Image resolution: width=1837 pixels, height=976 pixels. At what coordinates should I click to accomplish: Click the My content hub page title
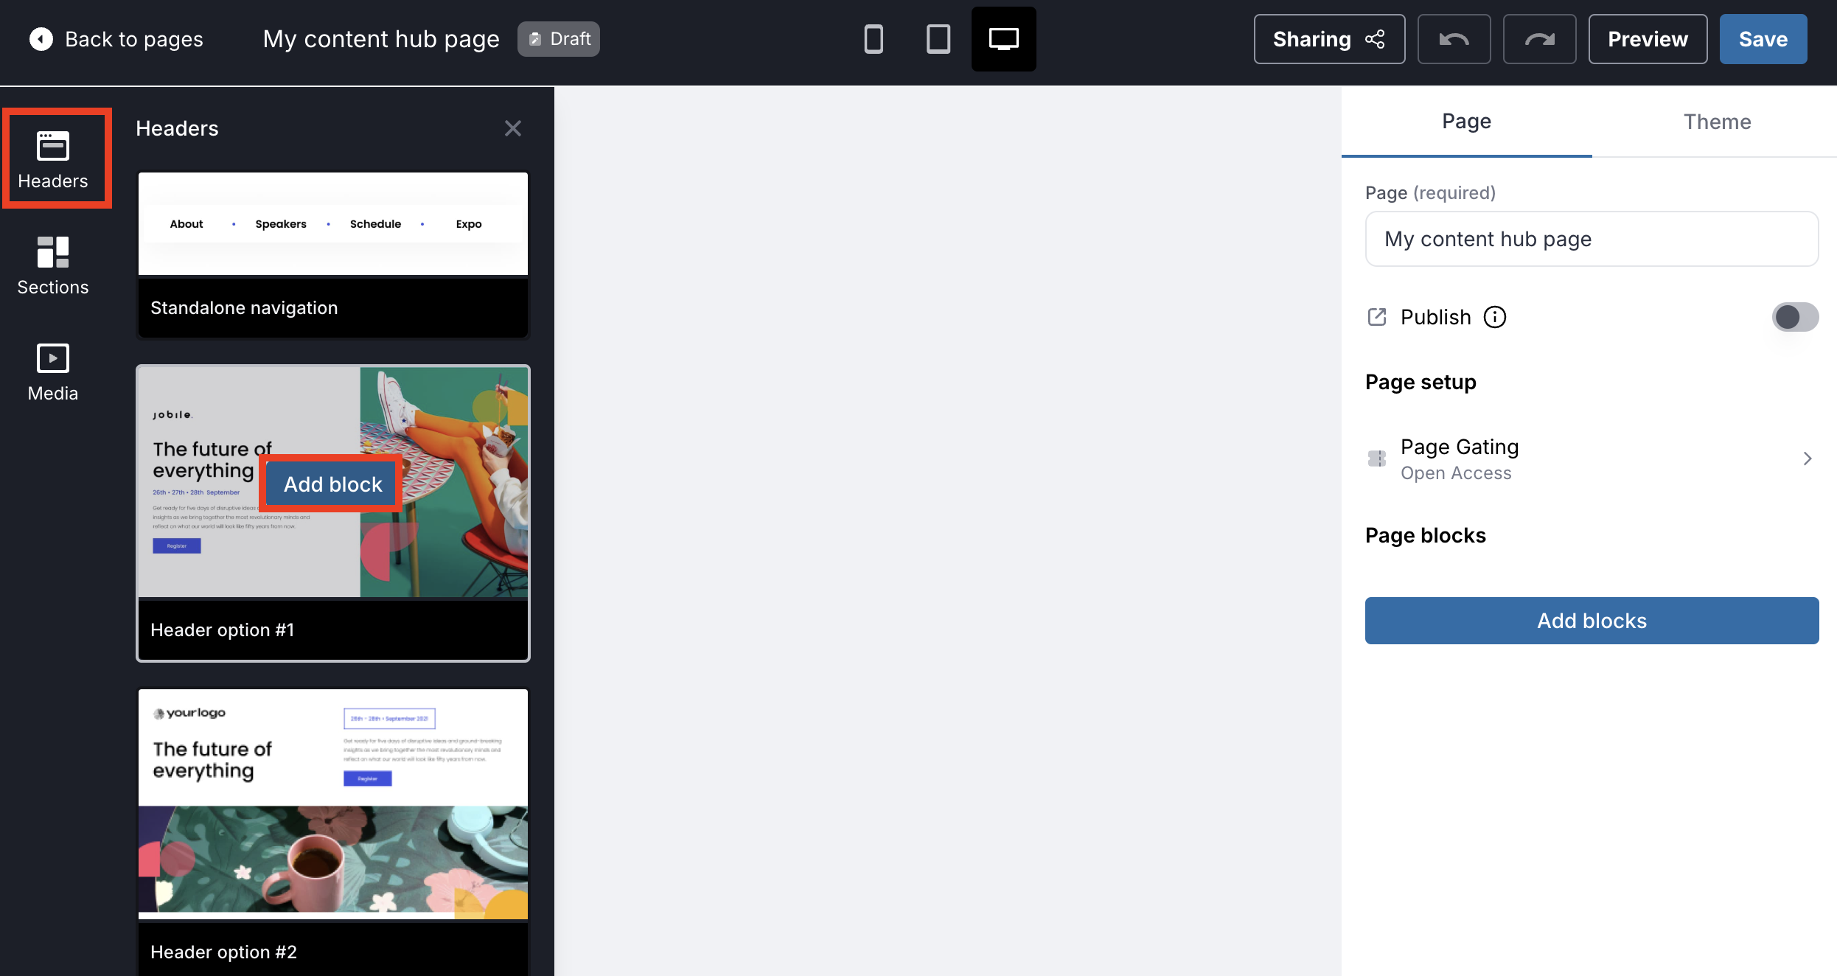[381, 39]
